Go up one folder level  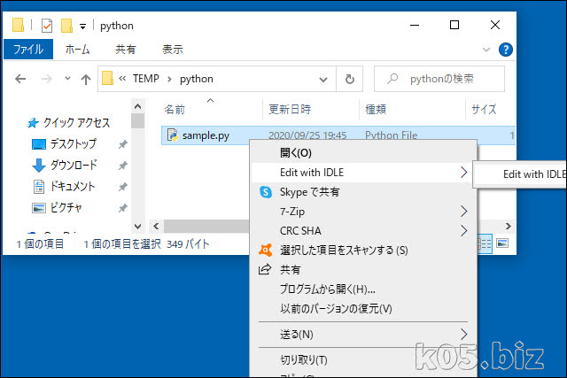86,79
